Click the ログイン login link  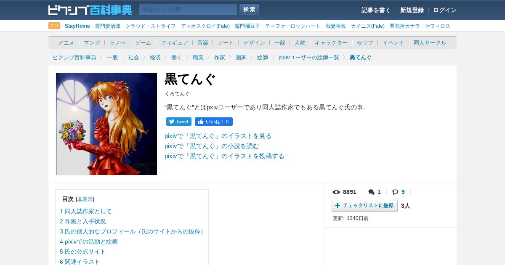(445, 10)
